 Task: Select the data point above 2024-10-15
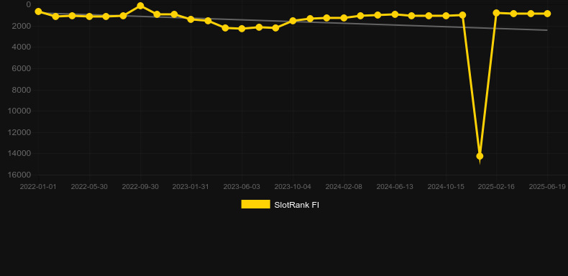446,16
